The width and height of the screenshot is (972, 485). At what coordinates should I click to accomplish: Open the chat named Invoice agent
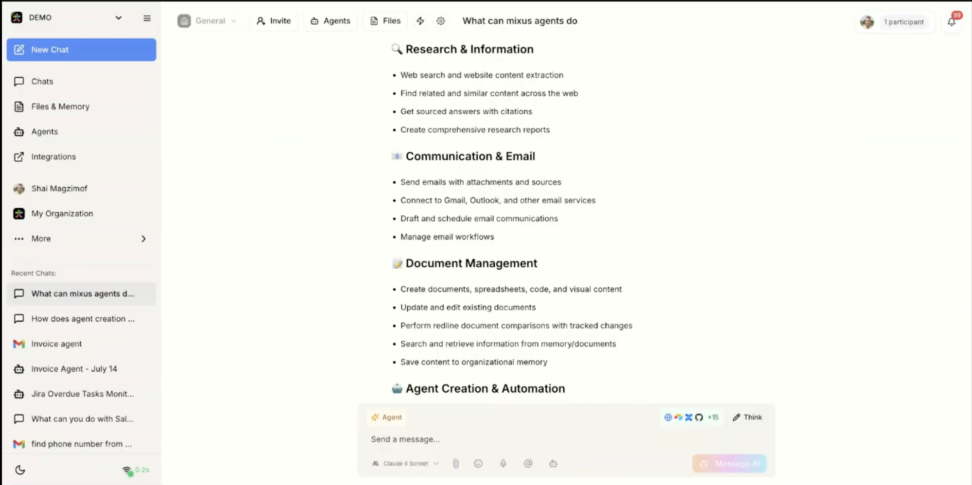(x=56, y=344)
